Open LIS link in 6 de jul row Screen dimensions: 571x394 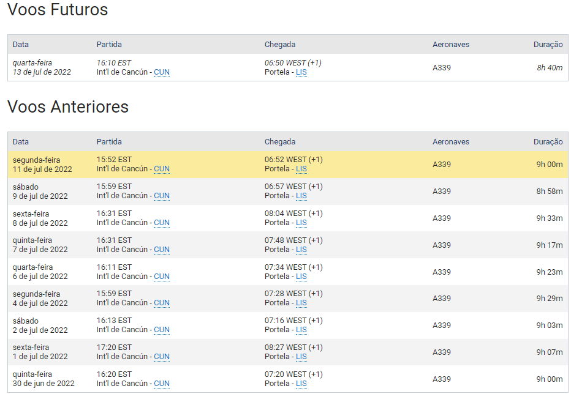[x=301, y=277]
